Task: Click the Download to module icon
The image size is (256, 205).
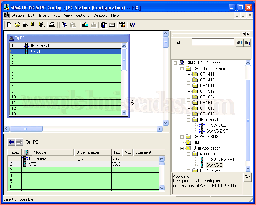Action: click(85, 25)
